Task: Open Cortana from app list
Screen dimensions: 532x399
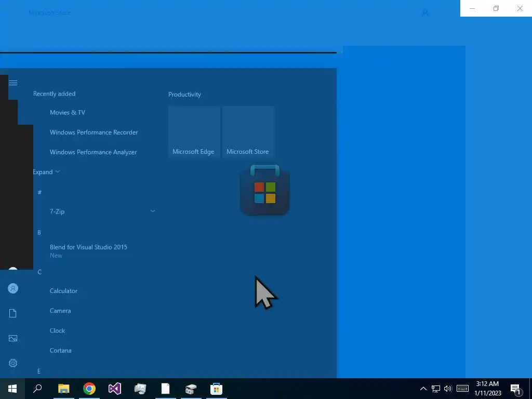Action: tap(60, 351)
